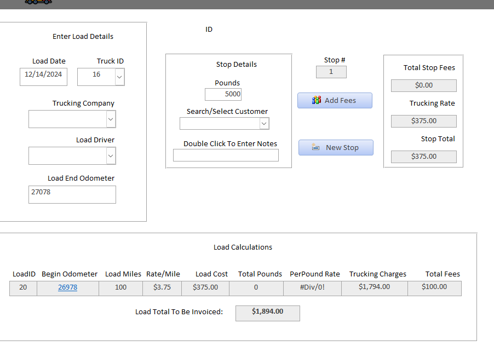Select the Pounds input box
Image resolution: width=494 pixels, height=352 pixels.
click(223, 94)
